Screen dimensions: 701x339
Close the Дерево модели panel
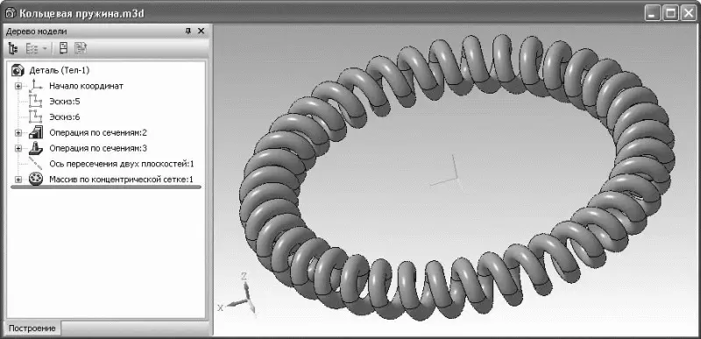(x=202, y=31)
